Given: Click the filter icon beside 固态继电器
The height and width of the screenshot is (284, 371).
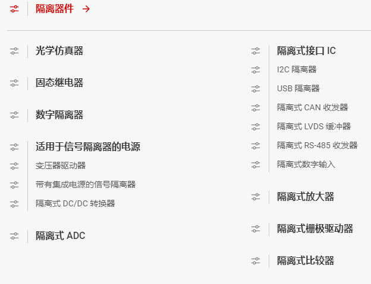Looking at the screenshot, I should (x=14, y=83).
